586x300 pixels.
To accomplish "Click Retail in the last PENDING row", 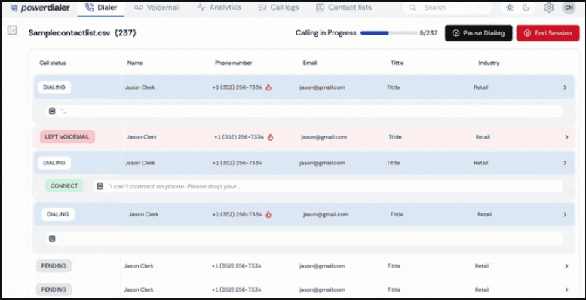I will click(x=482, y=289).
